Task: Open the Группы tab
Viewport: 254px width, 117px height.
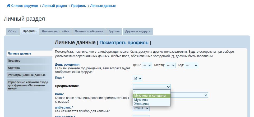Action: click(114, 31)
